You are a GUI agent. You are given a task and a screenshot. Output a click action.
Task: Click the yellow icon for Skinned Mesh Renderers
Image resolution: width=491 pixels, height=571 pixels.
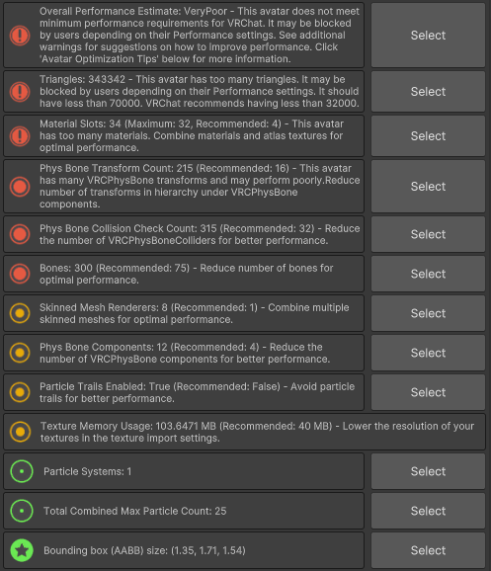(20, 313)
